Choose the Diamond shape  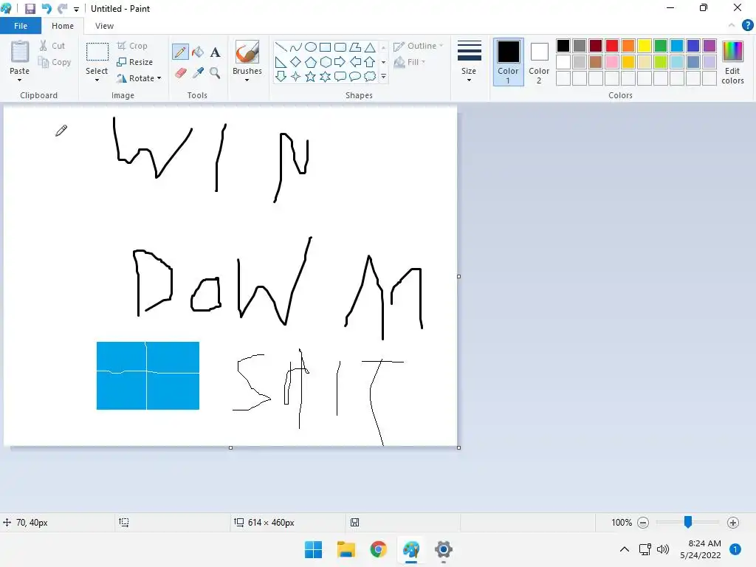tap(295, 62)
